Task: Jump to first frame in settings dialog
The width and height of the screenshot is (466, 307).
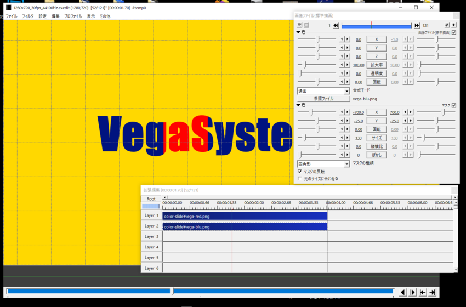Action: (x=336, y=26)
